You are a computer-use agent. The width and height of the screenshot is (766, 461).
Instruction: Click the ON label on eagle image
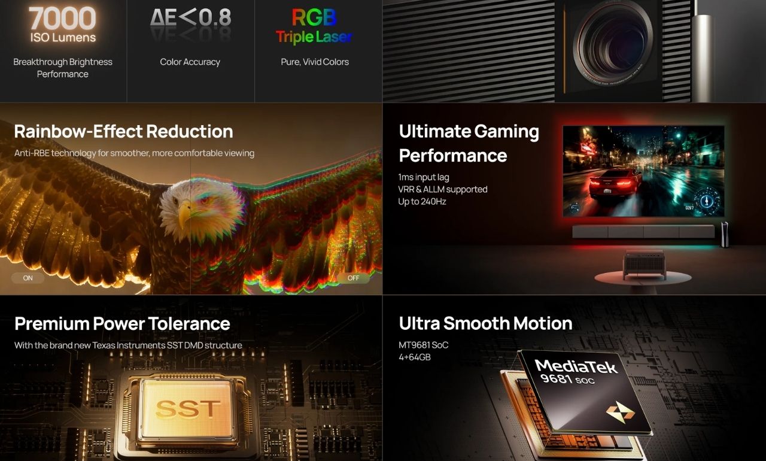(x=28, y=278)
